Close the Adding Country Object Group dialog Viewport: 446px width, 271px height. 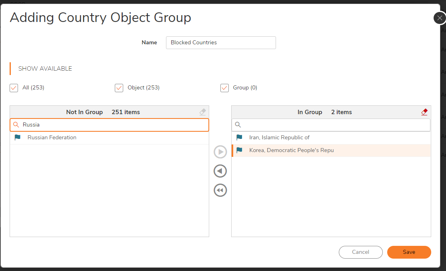tap(440, 18)
